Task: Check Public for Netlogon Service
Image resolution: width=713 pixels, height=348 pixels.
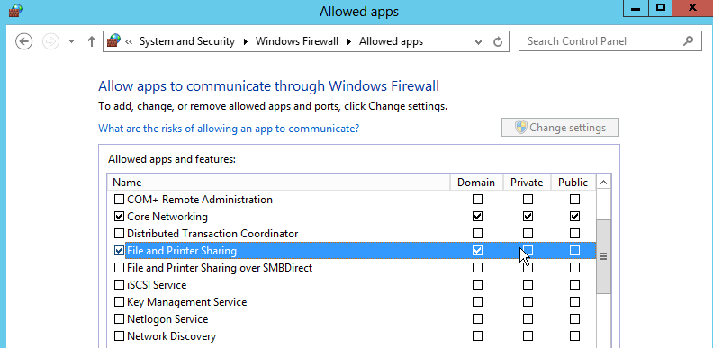Action: (574, 319)
